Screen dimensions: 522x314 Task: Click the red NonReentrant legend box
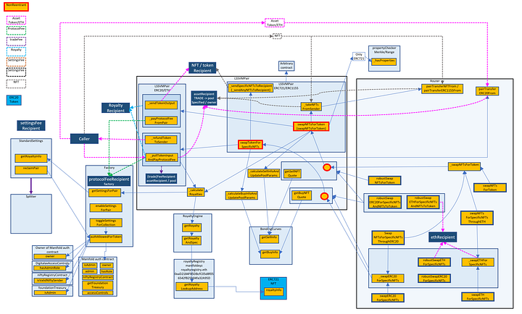16,6
